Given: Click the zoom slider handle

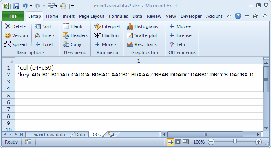Looking at the screenshot, I should click(235, 141).
